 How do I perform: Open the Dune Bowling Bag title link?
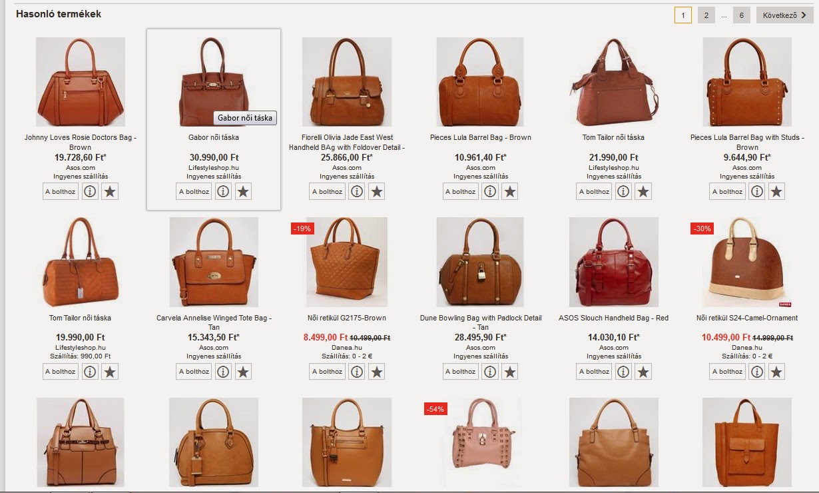[480, 322]
